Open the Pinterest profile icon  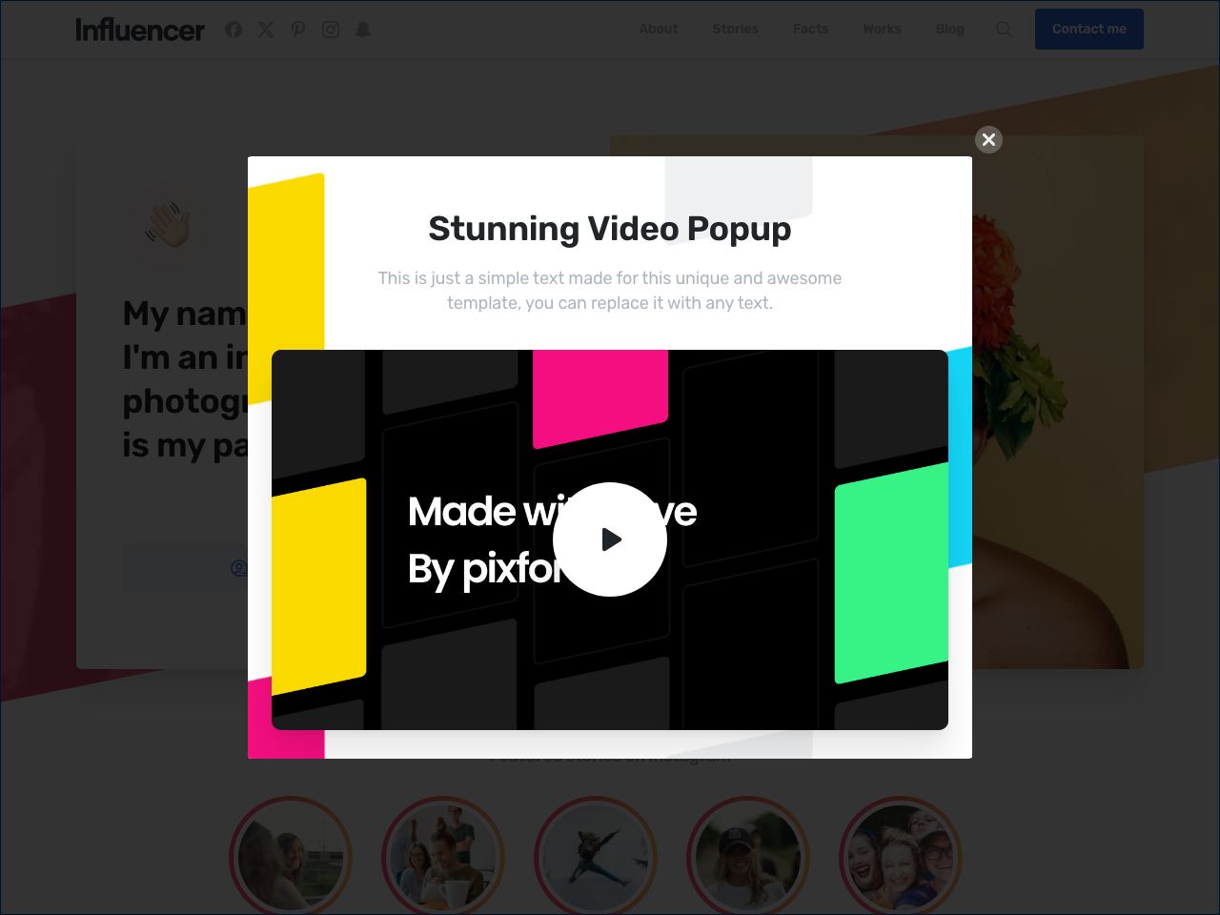[x=298, y=30]
